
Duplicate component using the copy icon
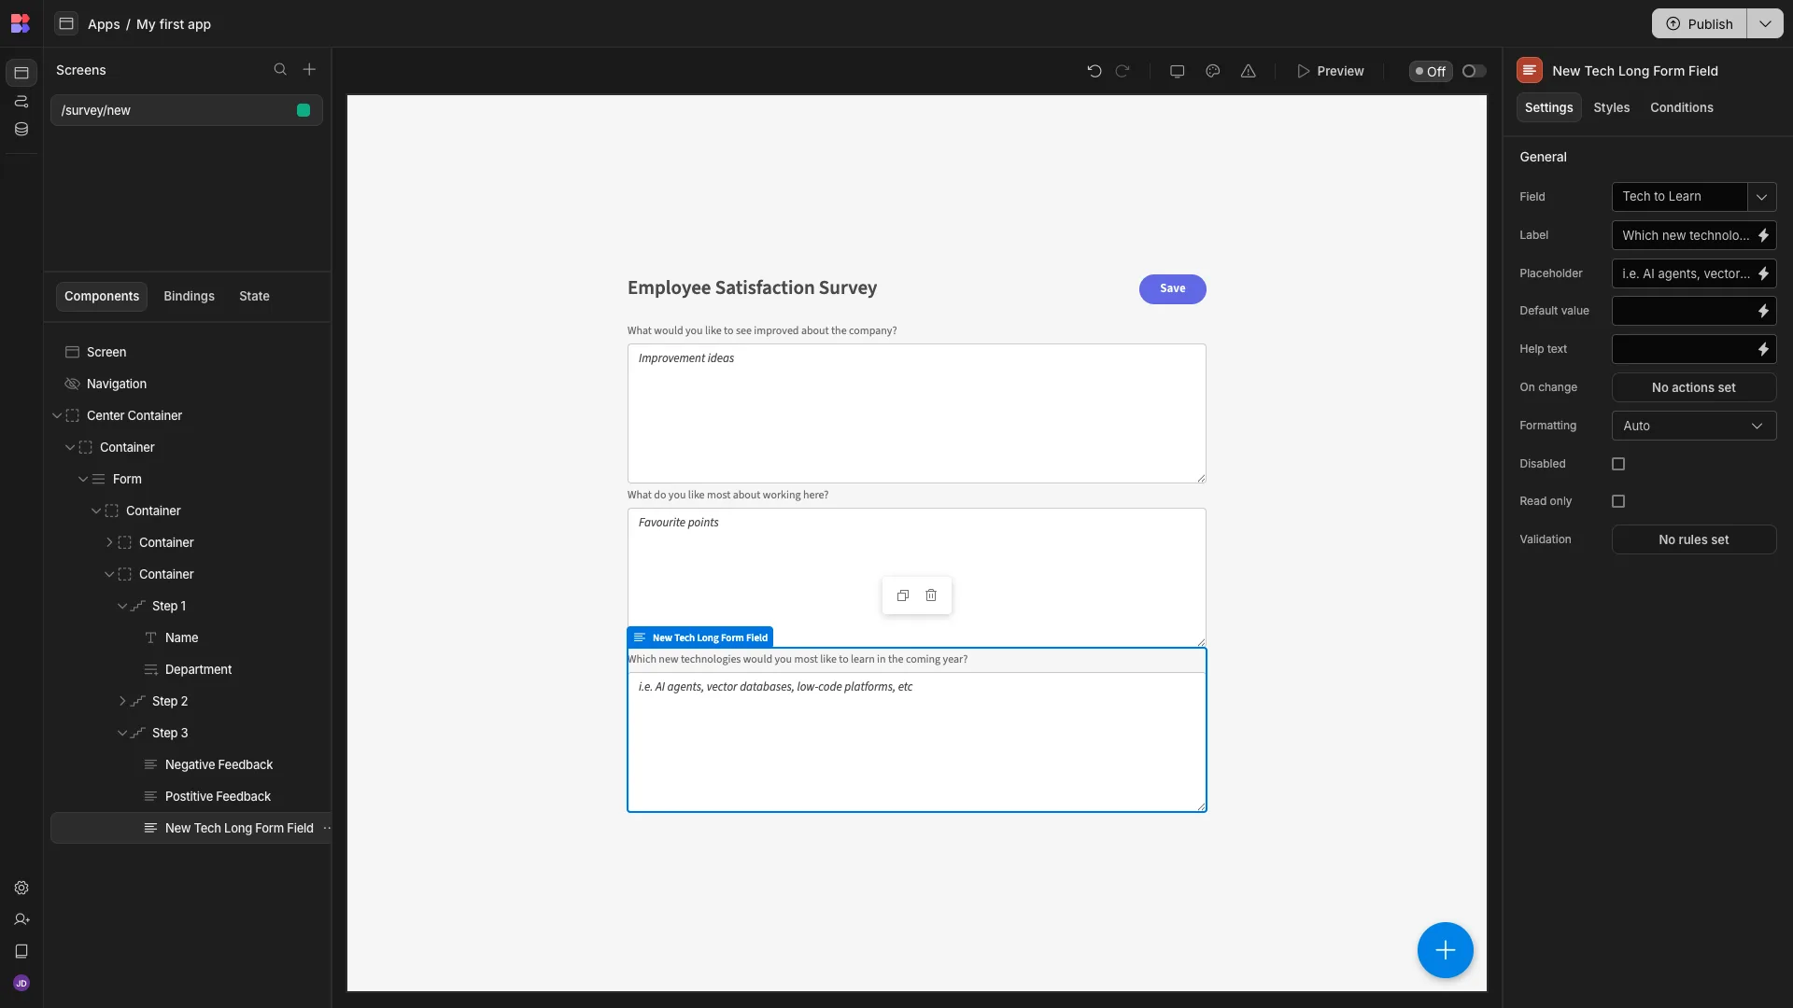click(x=903, y=595)
